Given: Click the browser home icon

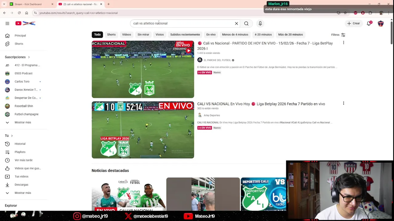Looking at the screenshot, I should 26,13.
